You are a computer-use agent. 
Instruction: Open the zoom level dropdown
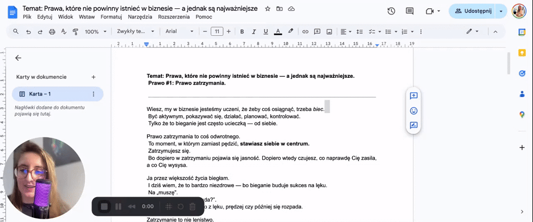96,32
